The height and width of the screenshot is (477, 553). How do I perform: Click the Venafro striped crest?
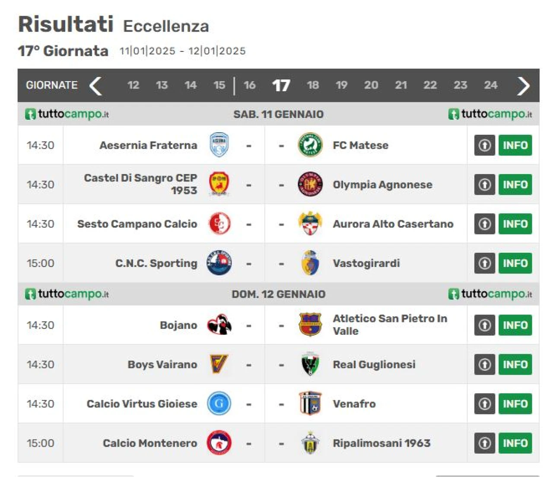pos(310,404)
